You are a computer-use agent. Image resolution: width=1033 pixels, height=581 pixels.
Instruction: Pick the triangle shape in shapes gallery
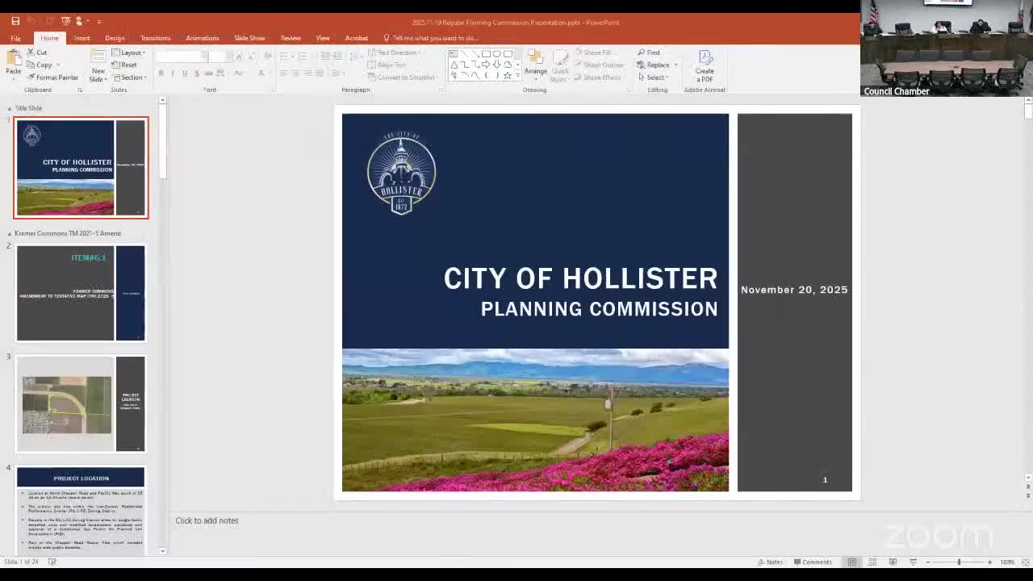(454, 65)
